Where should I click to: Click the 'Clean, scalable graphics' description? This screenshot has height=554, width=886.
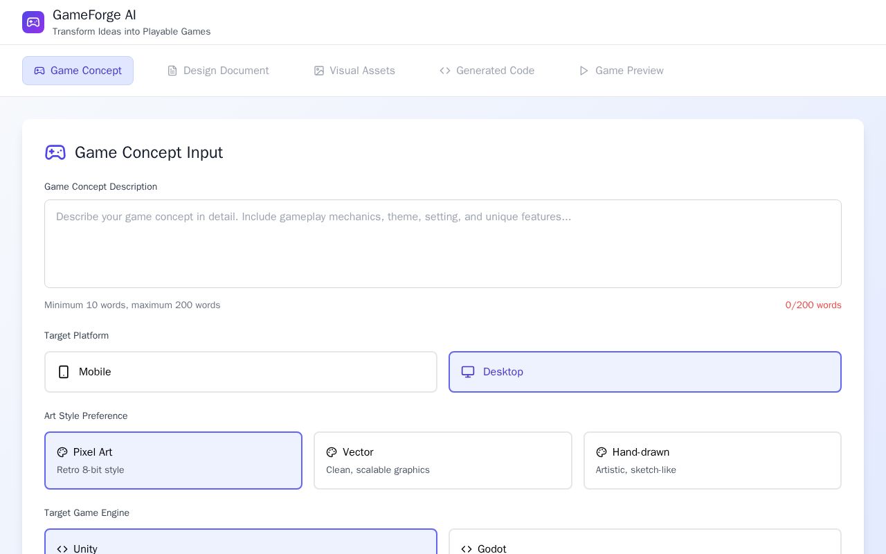(378, 470)
